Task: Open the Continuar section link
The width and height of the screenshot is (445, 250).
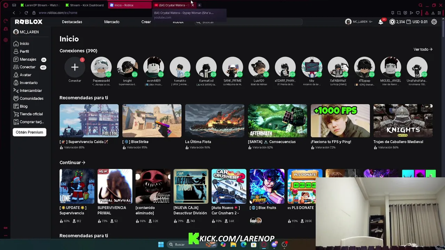Action: [x=72, y=162]
